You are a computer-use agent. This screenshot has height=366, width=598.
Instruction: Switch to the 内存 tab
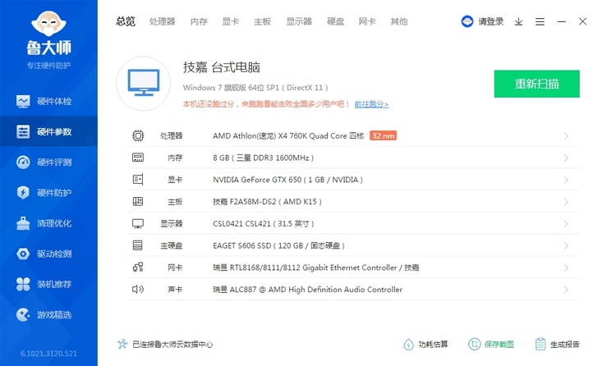(199, 21)
